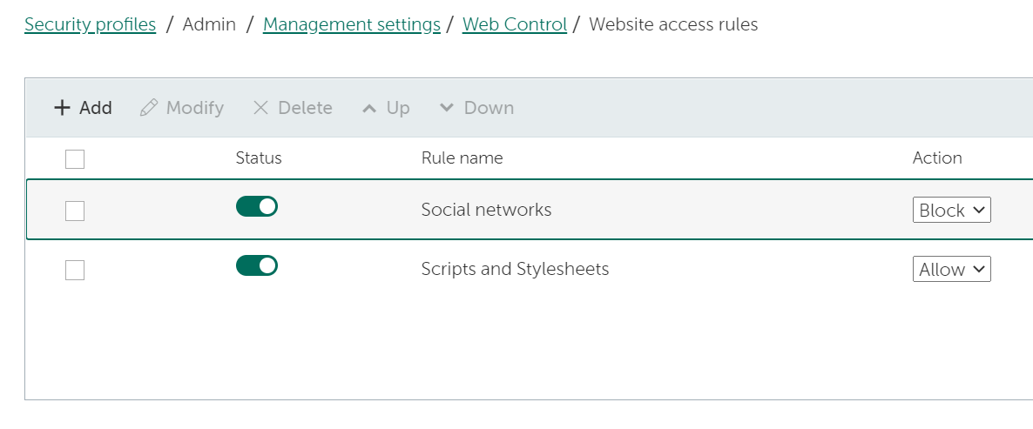
Task: Click the plus Add icon
Action: (x=62, y=108)
